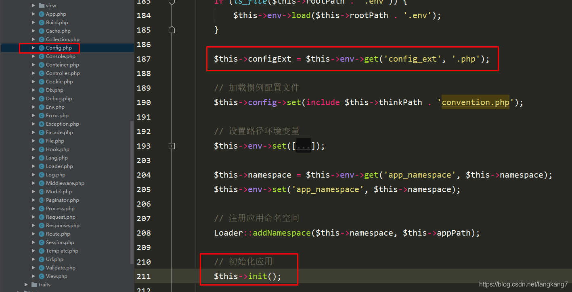
Task: Expand the View.php tree arrow
Action: tap(34, 276)
